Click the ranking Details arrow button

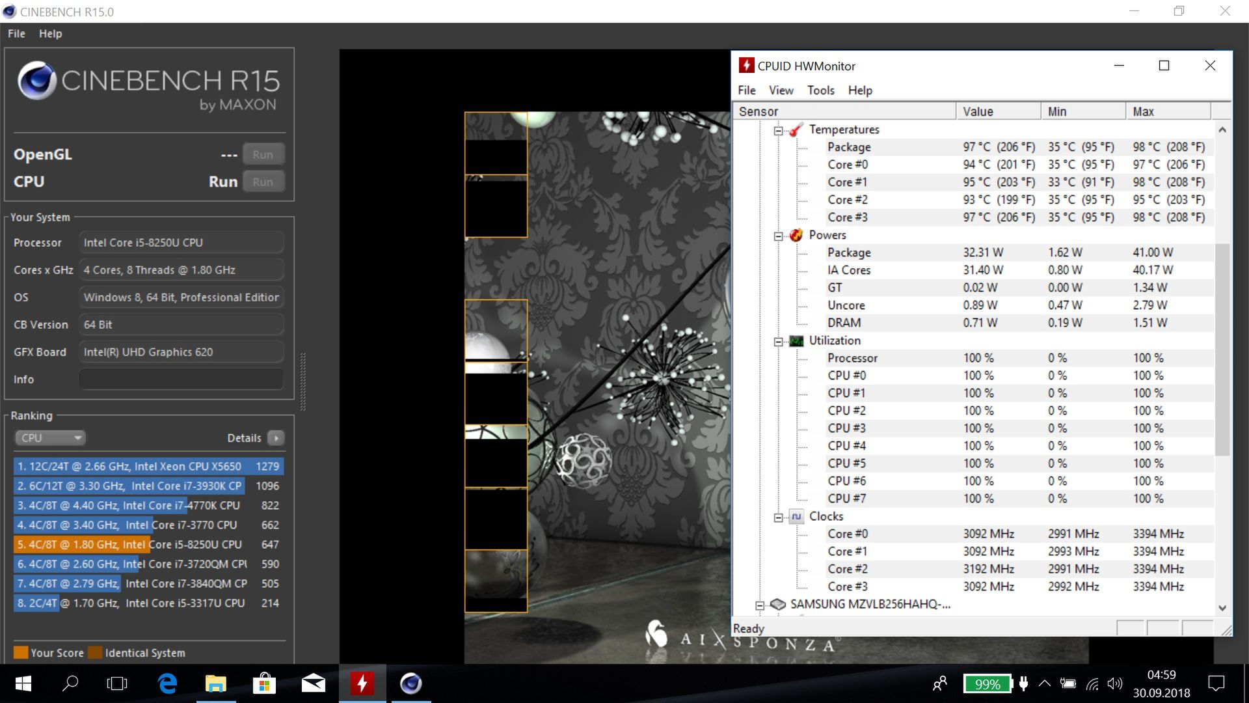pyautogui.click(x=276, y=438)
